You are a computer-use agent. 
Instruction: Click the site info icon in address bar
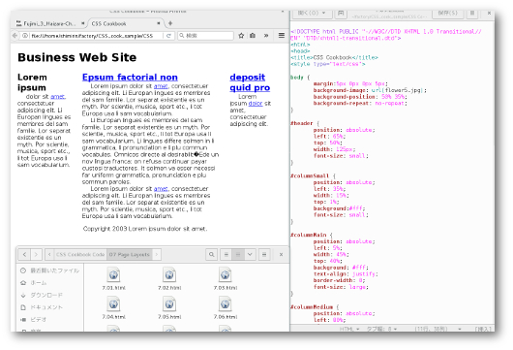pyautogui.click(x=25, y=36)
